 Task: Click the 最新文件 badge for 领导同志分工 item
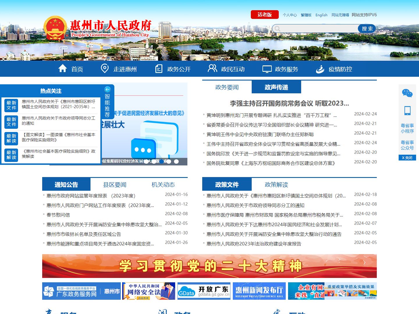point(11,122)
